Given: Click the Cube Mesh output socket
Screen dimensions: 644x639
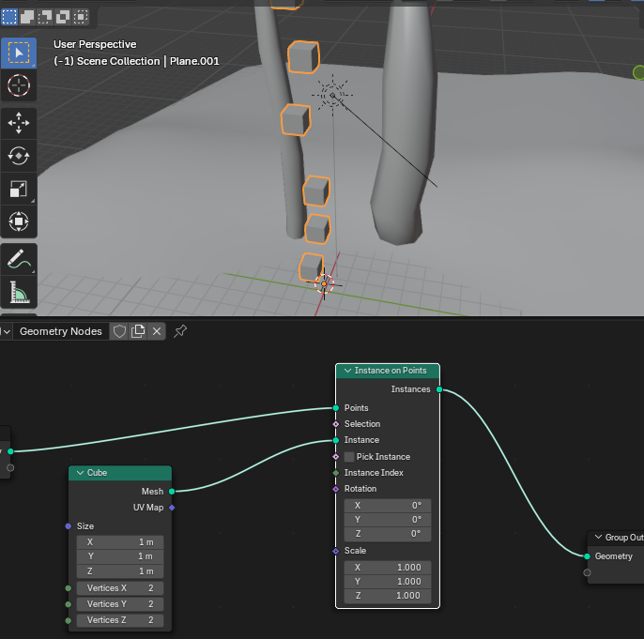Looking at the screenshot, I should [x=172, y=492].
